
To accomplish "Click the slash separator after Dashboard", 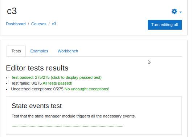I will pyautogui.click(x=28, y=24).
